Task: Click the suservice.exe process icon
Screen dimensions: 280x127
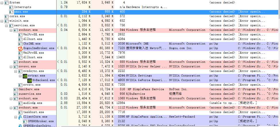Action: coord(16,94)
